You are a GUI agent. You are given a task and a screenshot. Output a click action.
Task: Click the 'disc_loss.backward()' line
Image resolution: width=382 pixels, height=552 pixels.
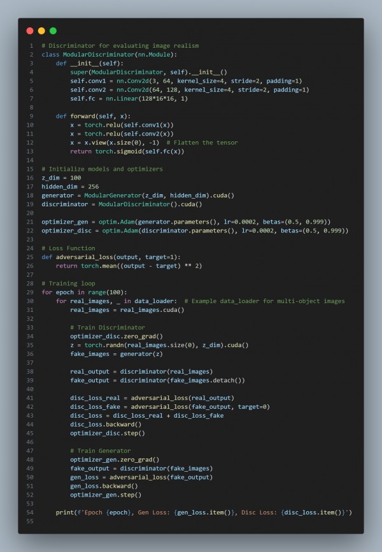106,424
